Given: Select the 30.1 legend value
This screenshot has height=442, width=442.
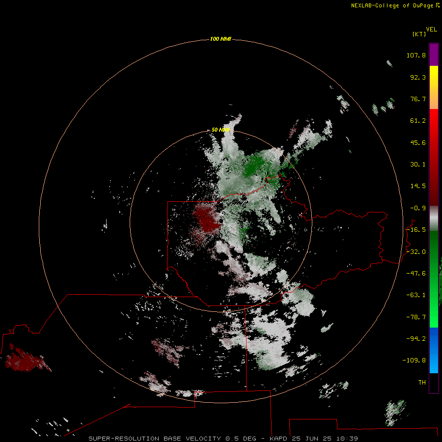Looking at the screenshot, I should pyautogui.click(x=418, y=165).
